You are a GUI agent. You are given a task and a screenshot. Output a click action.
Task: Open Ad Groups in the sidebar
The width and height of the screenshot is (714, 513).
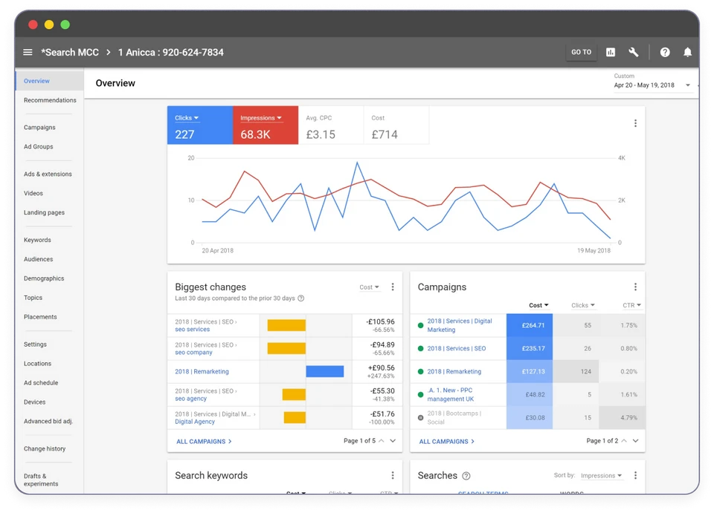coord(38,146)
